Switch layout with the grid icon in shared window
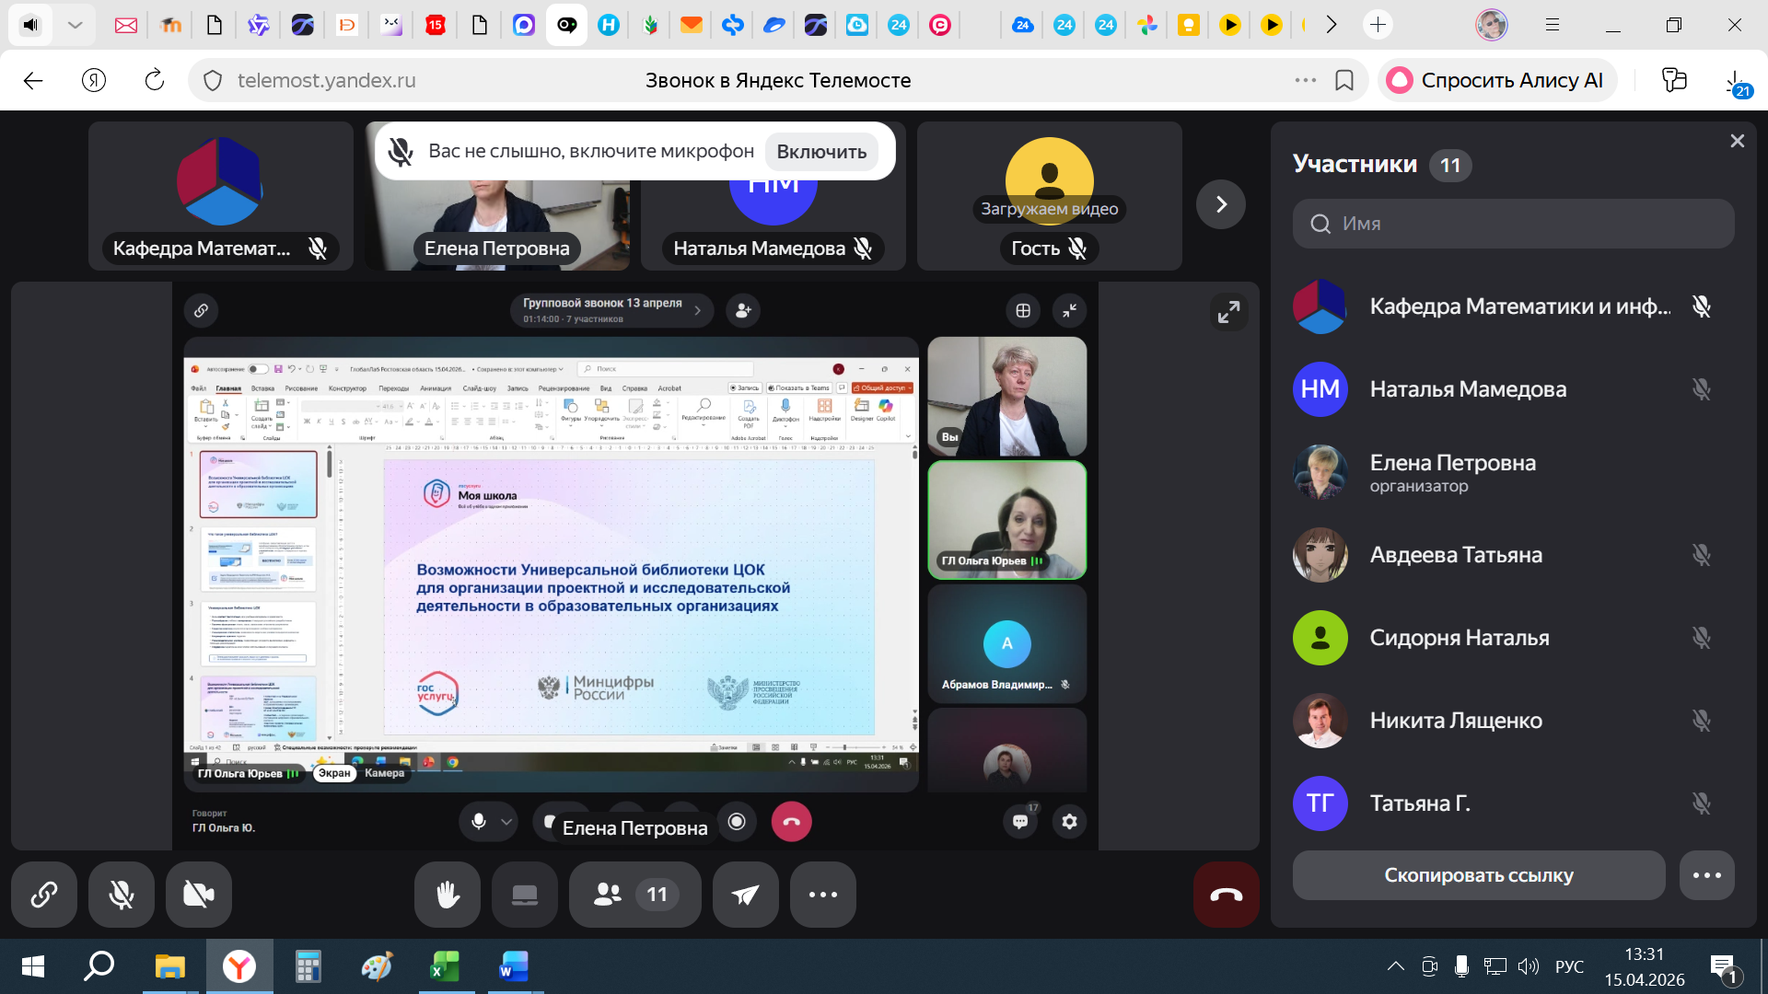1768x994 pixels. pos(1023,311)
